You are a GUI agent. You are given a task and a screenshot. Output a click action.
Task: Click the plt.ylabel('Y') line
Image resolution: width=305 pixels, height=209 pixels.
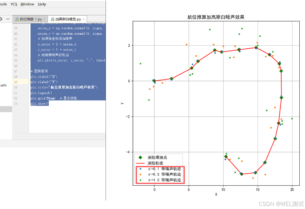pyautogui.click(x=44, y=82)
